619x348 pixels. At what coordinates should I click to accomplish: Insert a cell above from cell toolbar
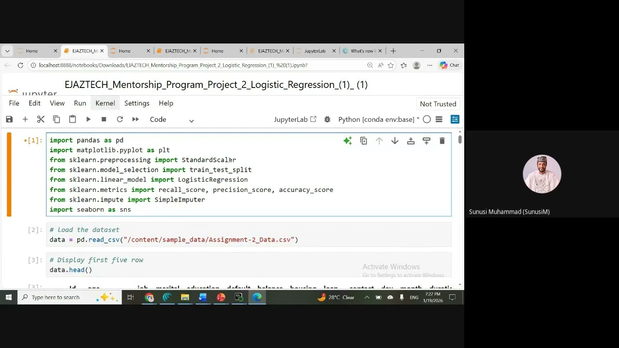tap(411, 141)
